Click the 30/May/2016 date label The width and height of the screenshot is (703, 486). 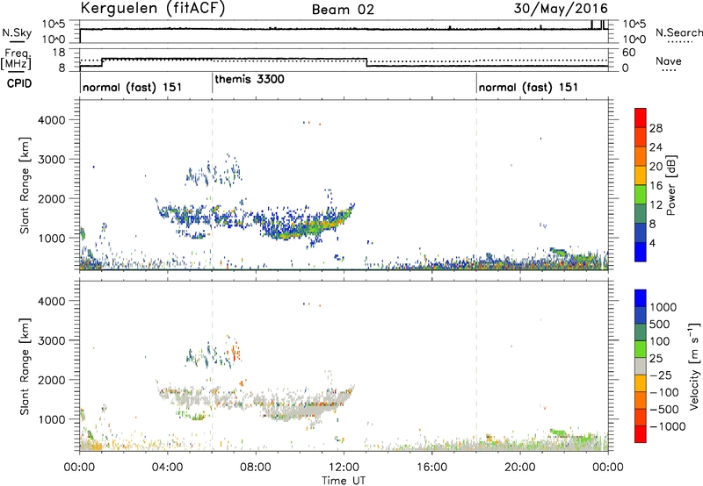(561, 8)
